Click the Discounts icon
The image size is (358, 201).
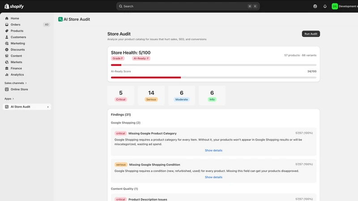(7, 50)
